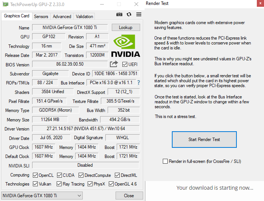Click the BIOS Version field 86.02.39.00.50
264x201 pixels.
point(70,64)
